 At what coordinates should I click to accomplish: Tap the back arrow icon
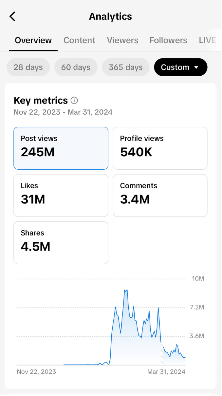[x=12, y=16]
